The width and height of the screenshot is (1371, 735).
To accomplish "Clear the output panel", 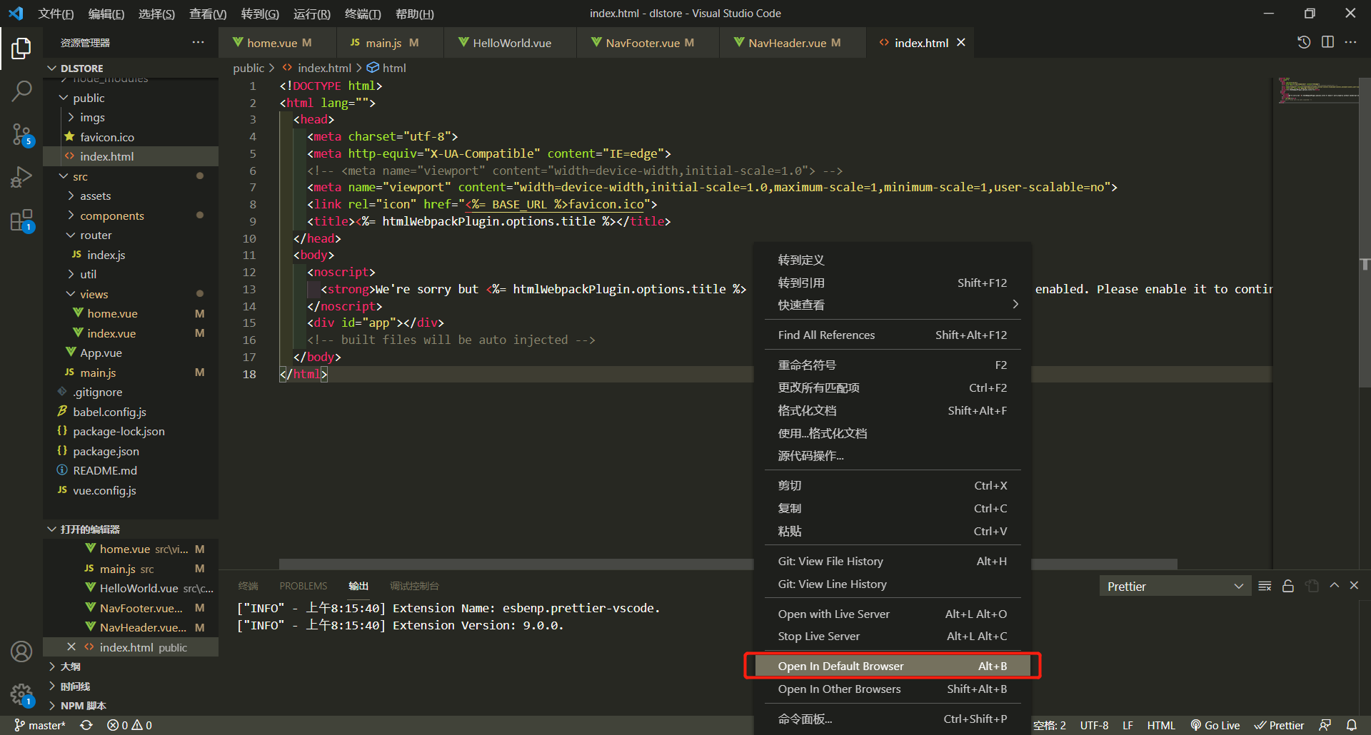I will pos(1265,586).
